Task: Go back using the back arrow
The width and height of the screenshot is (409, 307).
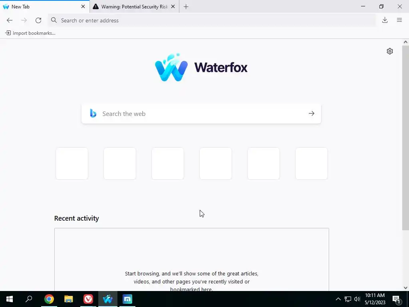Action: pos(10,20)
